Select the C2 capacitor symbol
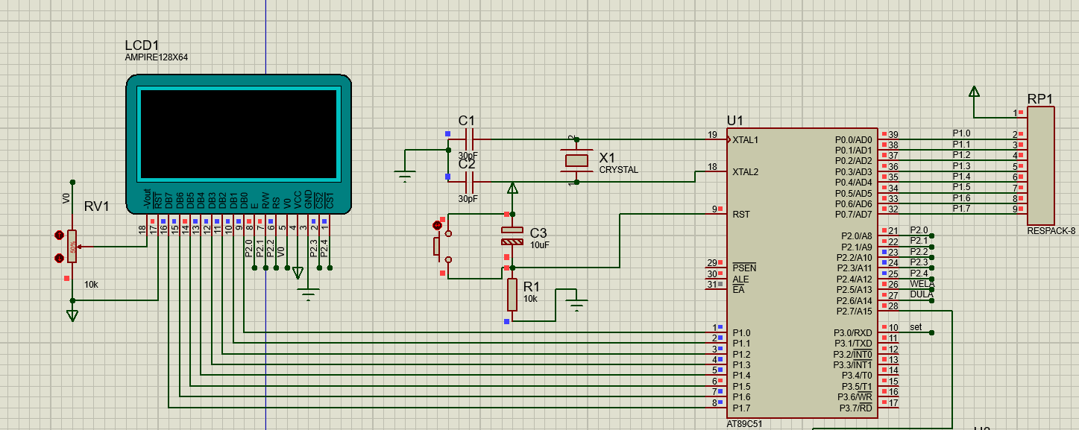Viewport: 1079px width, 430px height. point(469,182)
